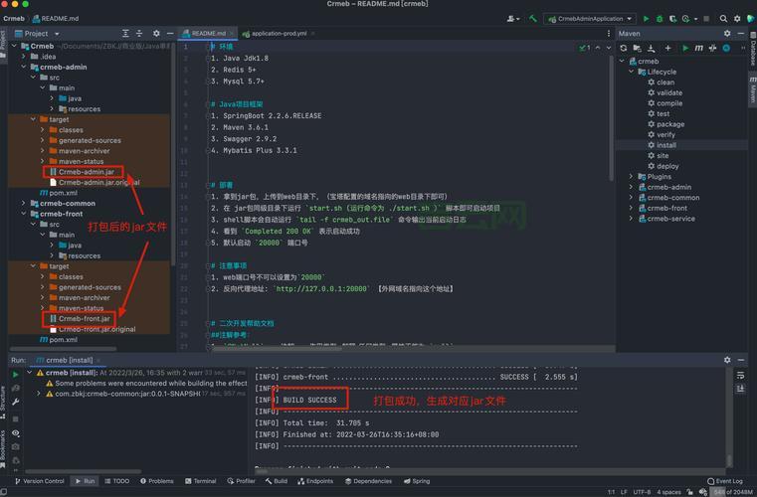Image resolution: width=757 pixels, height=497 pixels.
Task: Rerun the build in Run panel
Action: point(16,374)
